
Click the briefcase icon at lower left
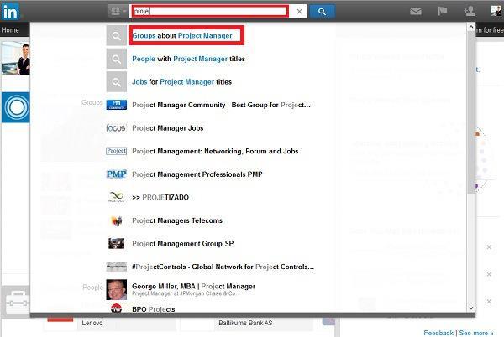click(18, 301)
